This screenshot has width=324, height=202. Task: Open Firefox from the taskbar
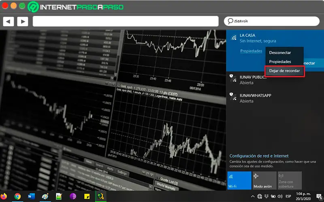click(x=4, y=196)
